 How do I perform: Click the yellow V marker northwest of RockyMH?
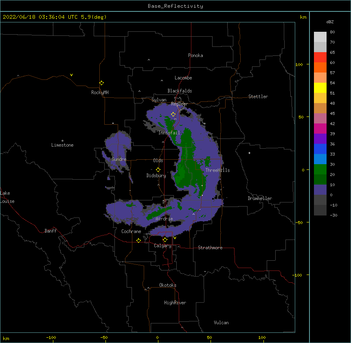[71, 75]
